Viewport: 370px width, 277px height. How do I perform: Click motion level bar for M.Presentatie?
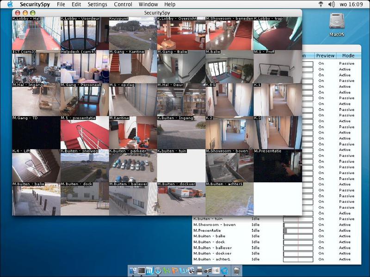point(298,230)
